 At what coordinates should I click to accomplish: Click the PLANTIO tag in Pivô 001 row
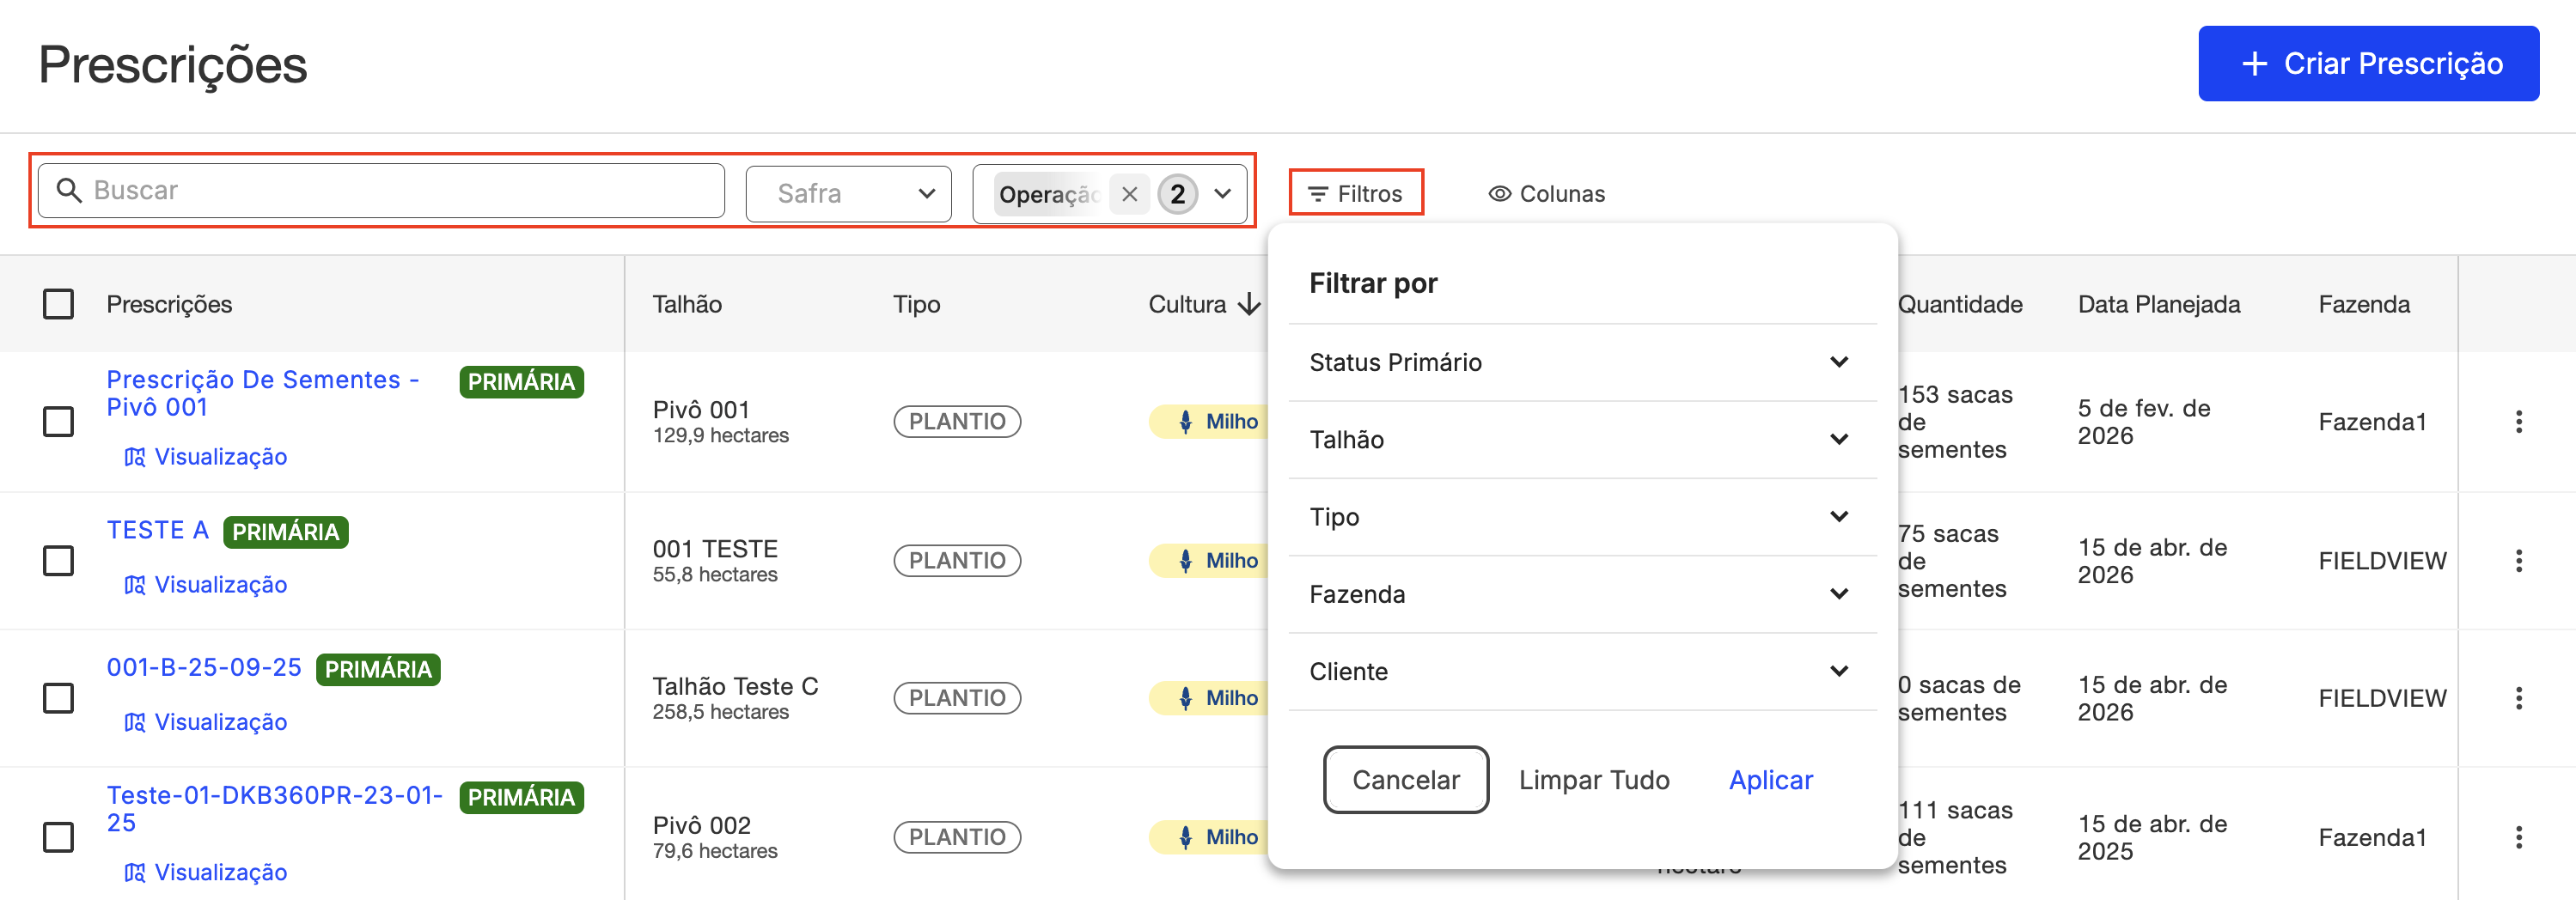957,422
